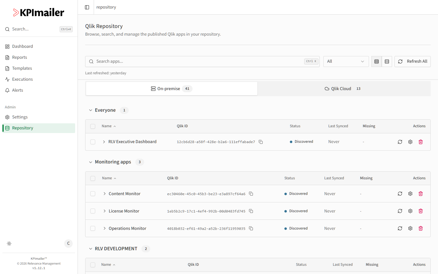This screenshot has height=274, width=438.
Task: Open Dashboard in the sidebar
Action: [x=39, y=46]
